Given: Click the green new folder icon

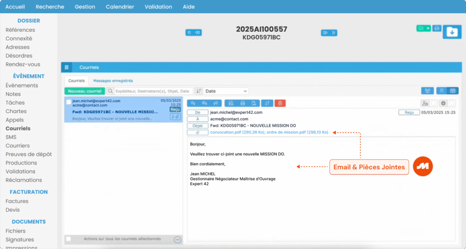Looking at the screenshot, I should 421,29.
